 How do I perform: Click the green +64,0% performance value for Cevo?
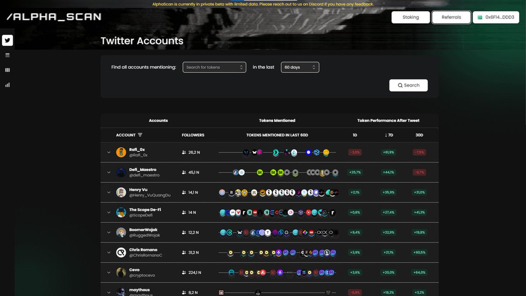click(419, 272)
